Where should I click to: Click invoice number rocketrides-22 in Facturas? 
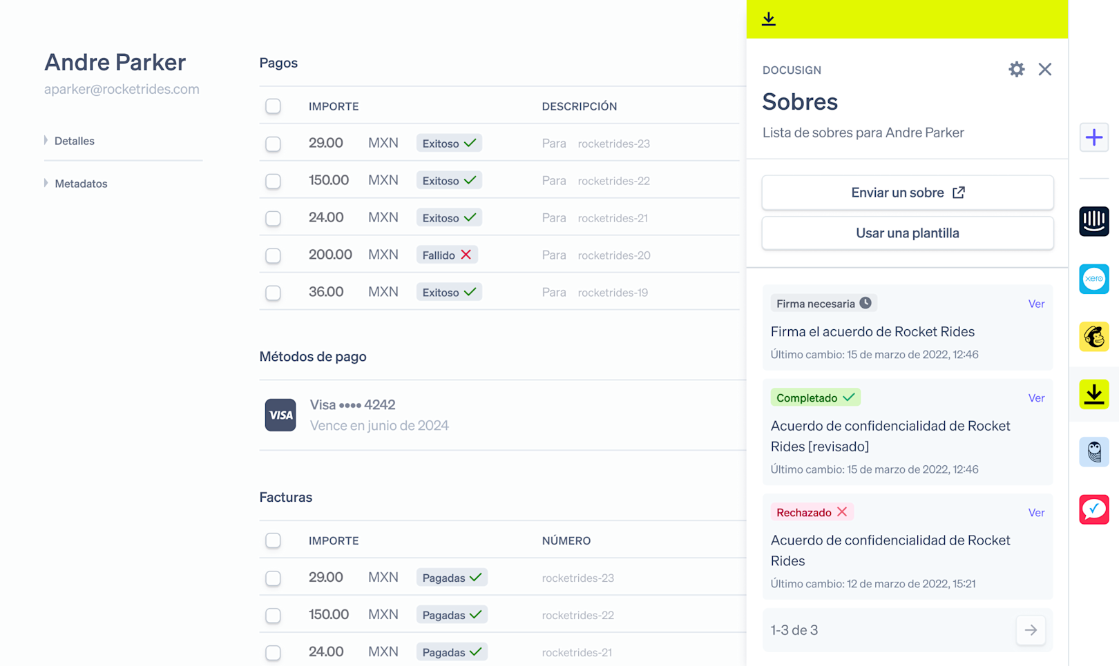(x=577, y=615)
